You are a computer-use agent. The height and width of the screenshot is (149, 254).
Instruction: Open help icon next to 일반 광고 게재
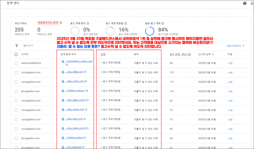pyautogui.click(x=163, y=24)
